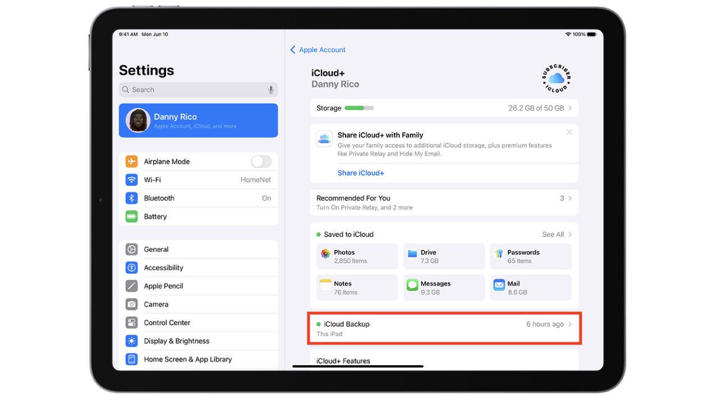This screenshot has height=404, width=718.
Task: Click the HomeNet Wi-Fi network value
Action: pyautogui.click(x=256, y=180)
